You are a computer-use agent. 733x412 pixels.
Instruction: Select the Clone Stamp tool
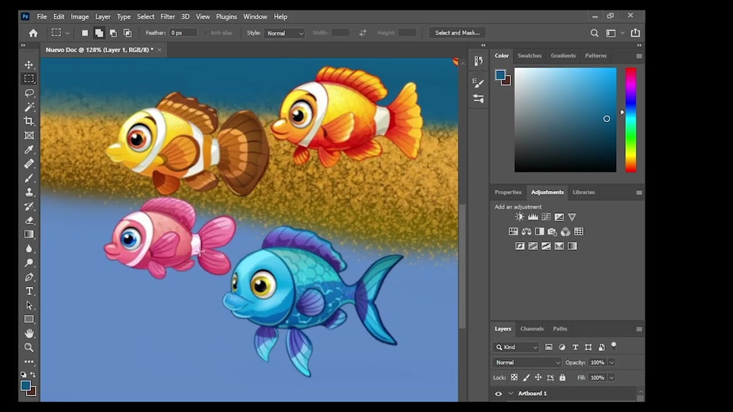point(29,192)
